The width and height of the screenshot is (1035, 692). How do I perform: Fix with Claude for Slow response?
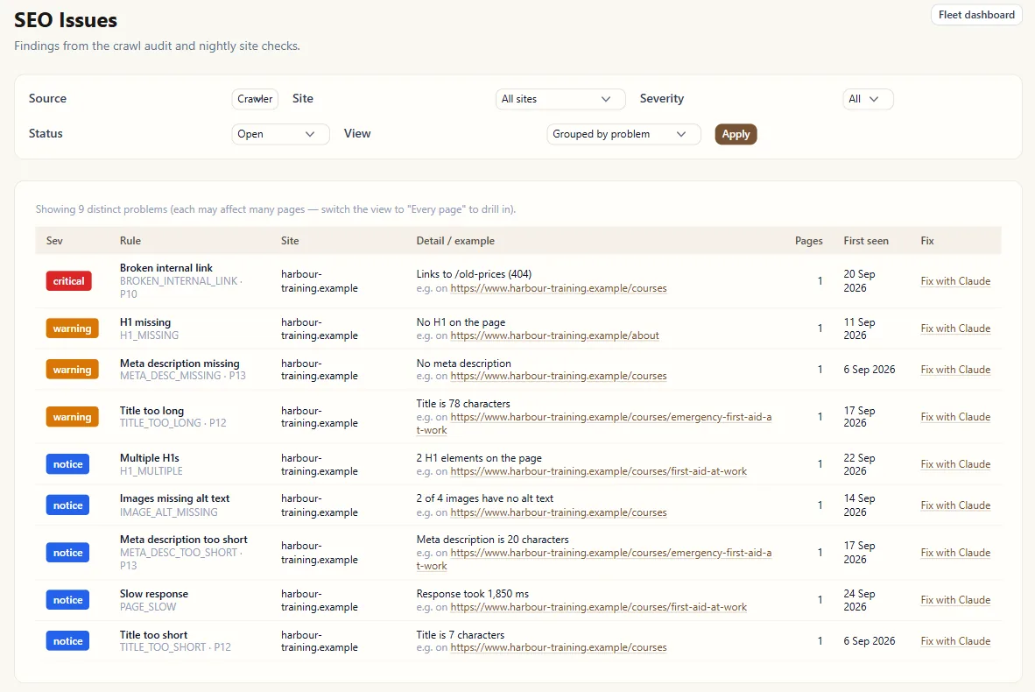(955, 599)
